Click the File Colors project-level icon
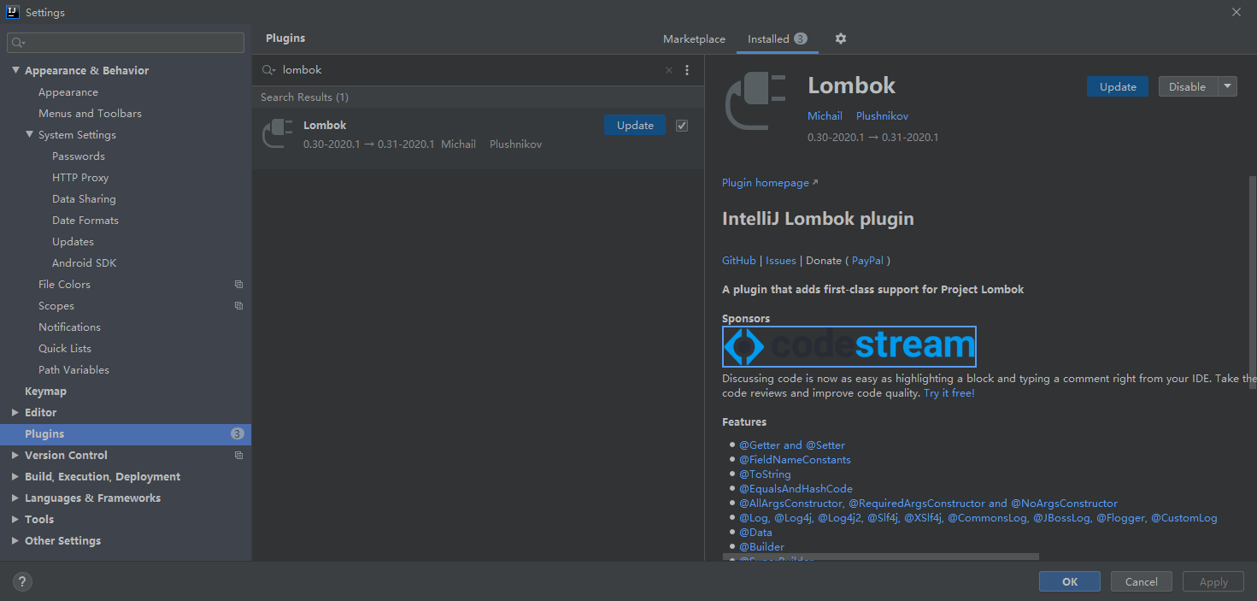The width and height of the screenshot is (1257, 601). point(238,285)
